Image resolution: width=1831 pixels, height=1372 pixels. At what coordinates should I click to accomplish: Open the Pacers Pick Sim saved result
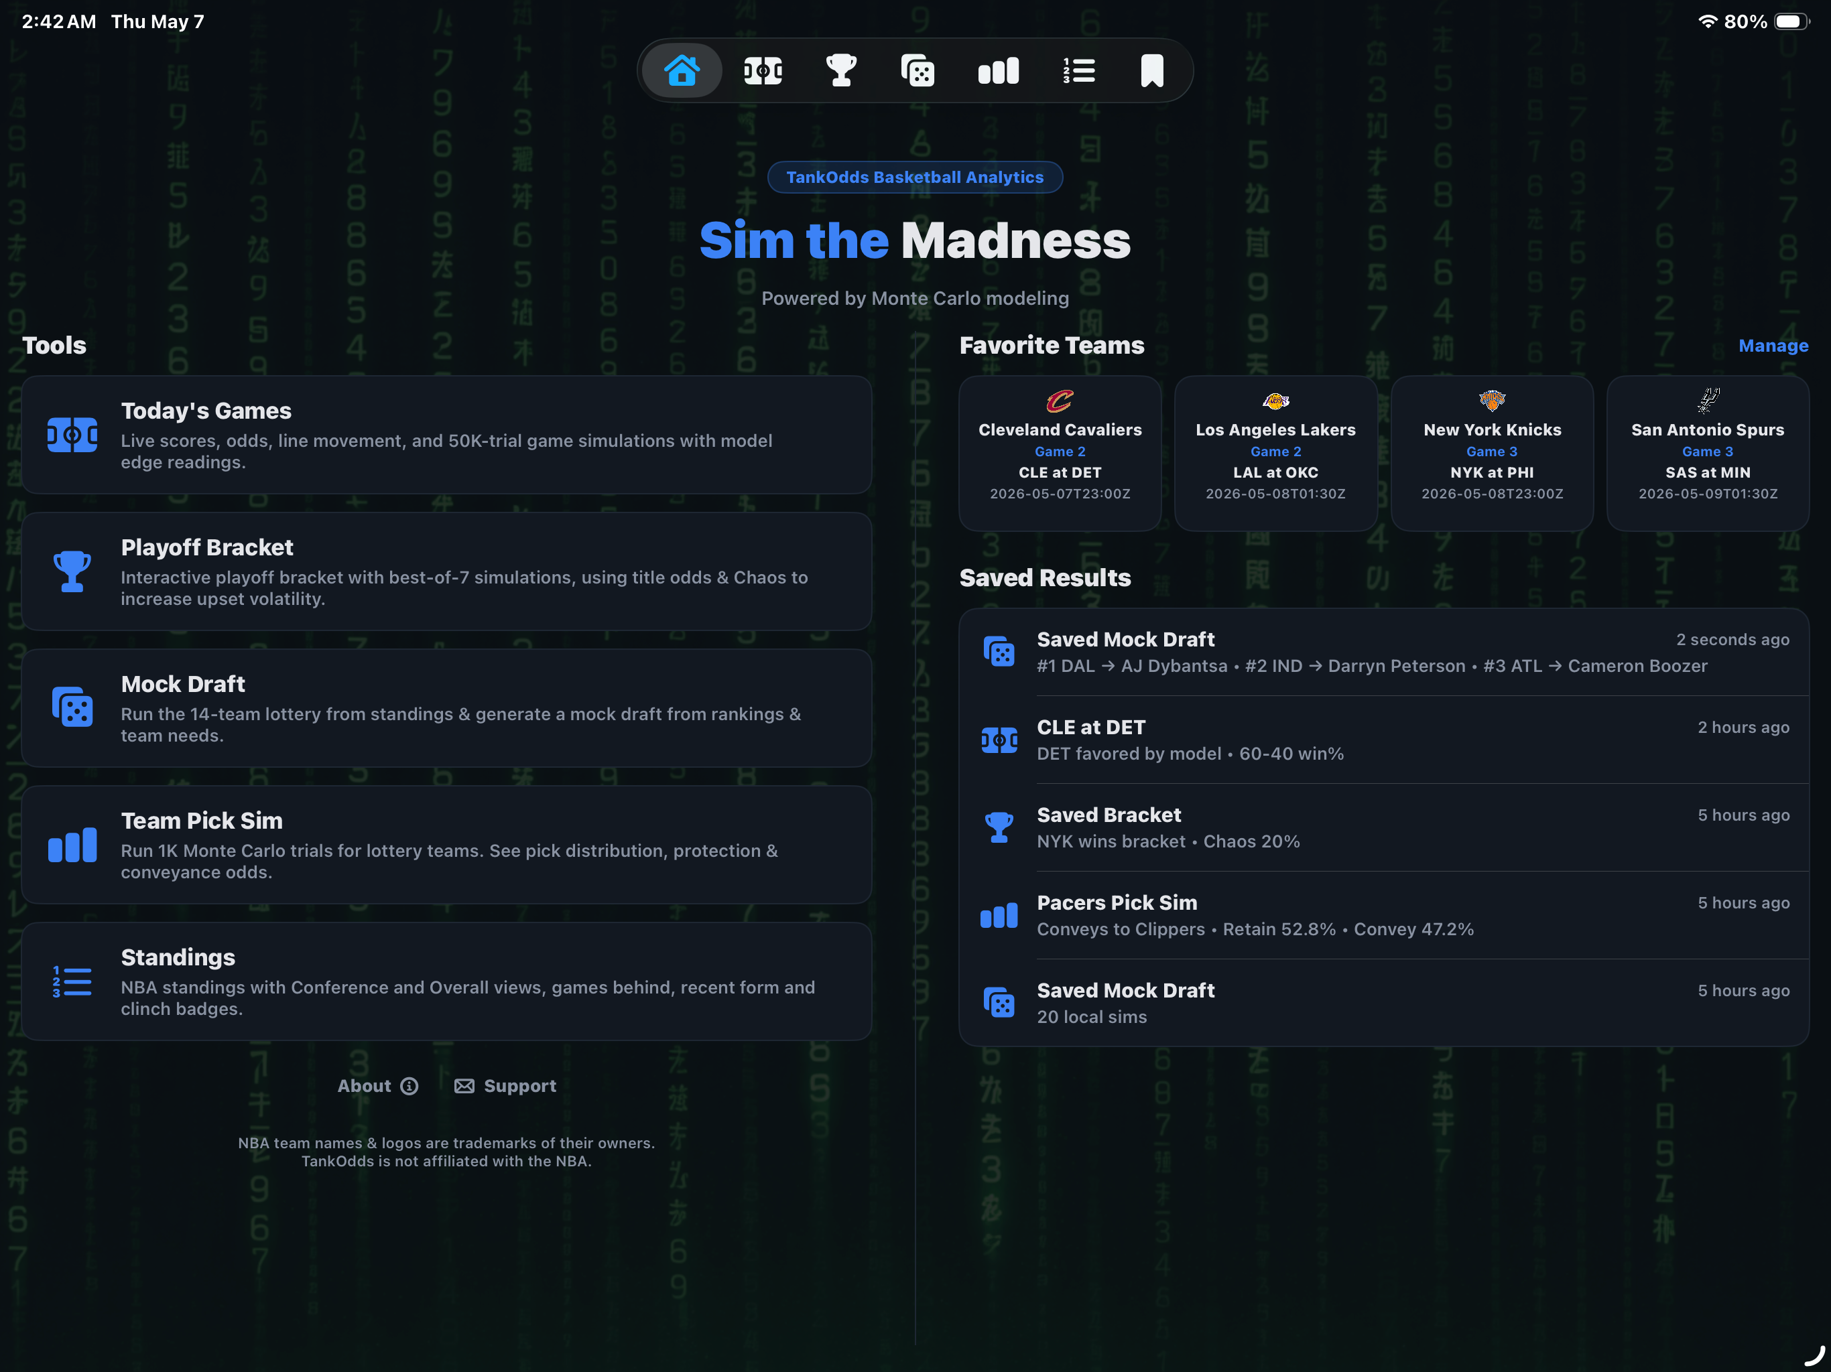[x=1383, y=915]
